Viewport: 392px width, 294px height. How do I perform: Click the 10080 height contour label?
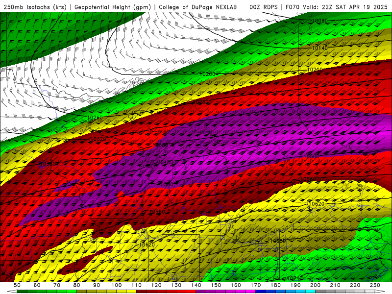(320, 21)
